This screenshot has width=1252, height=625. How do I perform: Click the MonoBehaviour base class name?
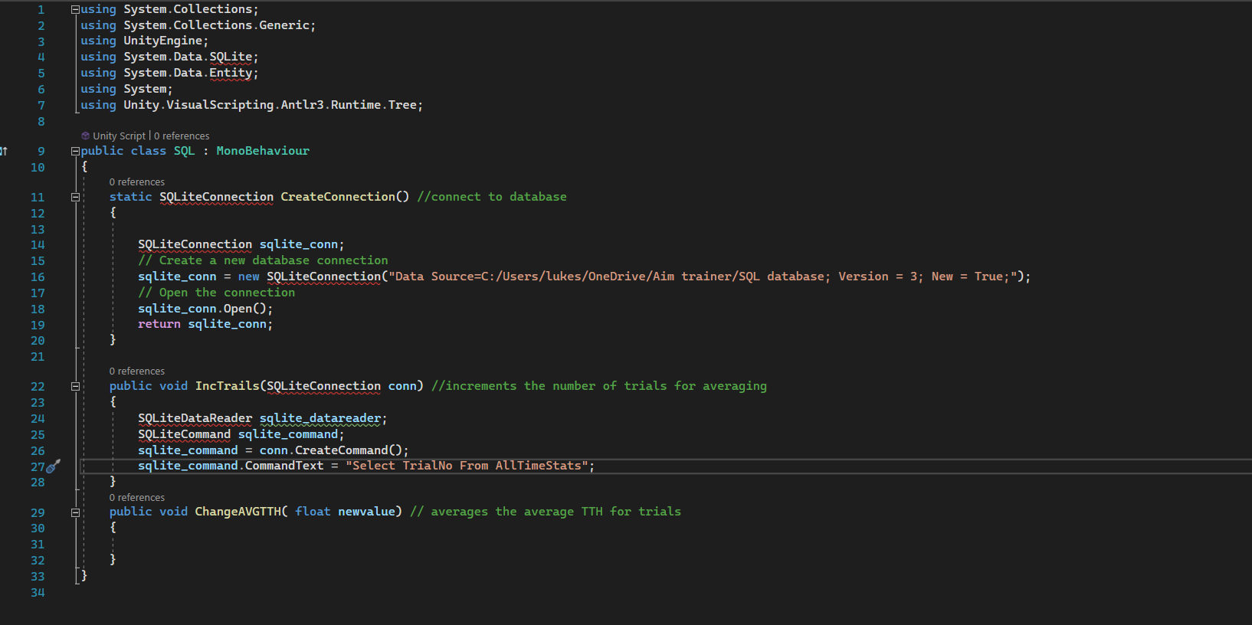coord(263,151)
